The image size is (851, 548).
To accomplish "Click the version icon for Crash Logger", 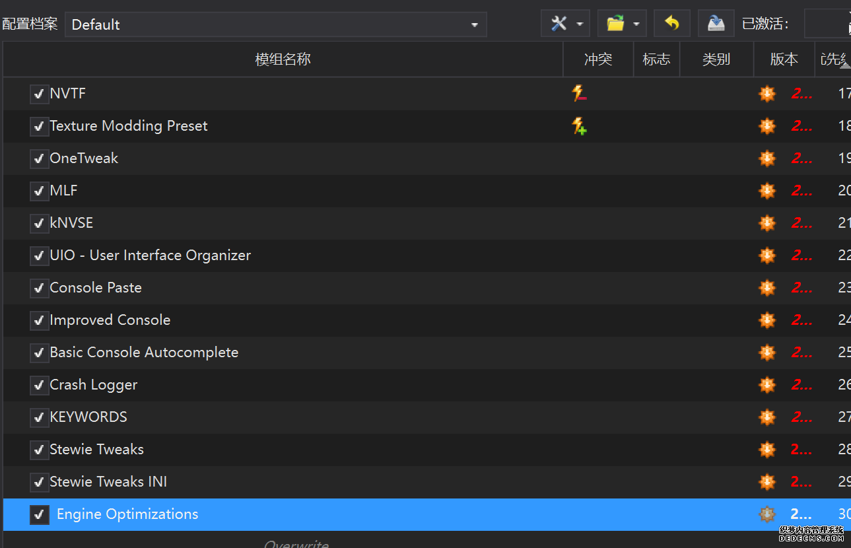I will (766, 385).
